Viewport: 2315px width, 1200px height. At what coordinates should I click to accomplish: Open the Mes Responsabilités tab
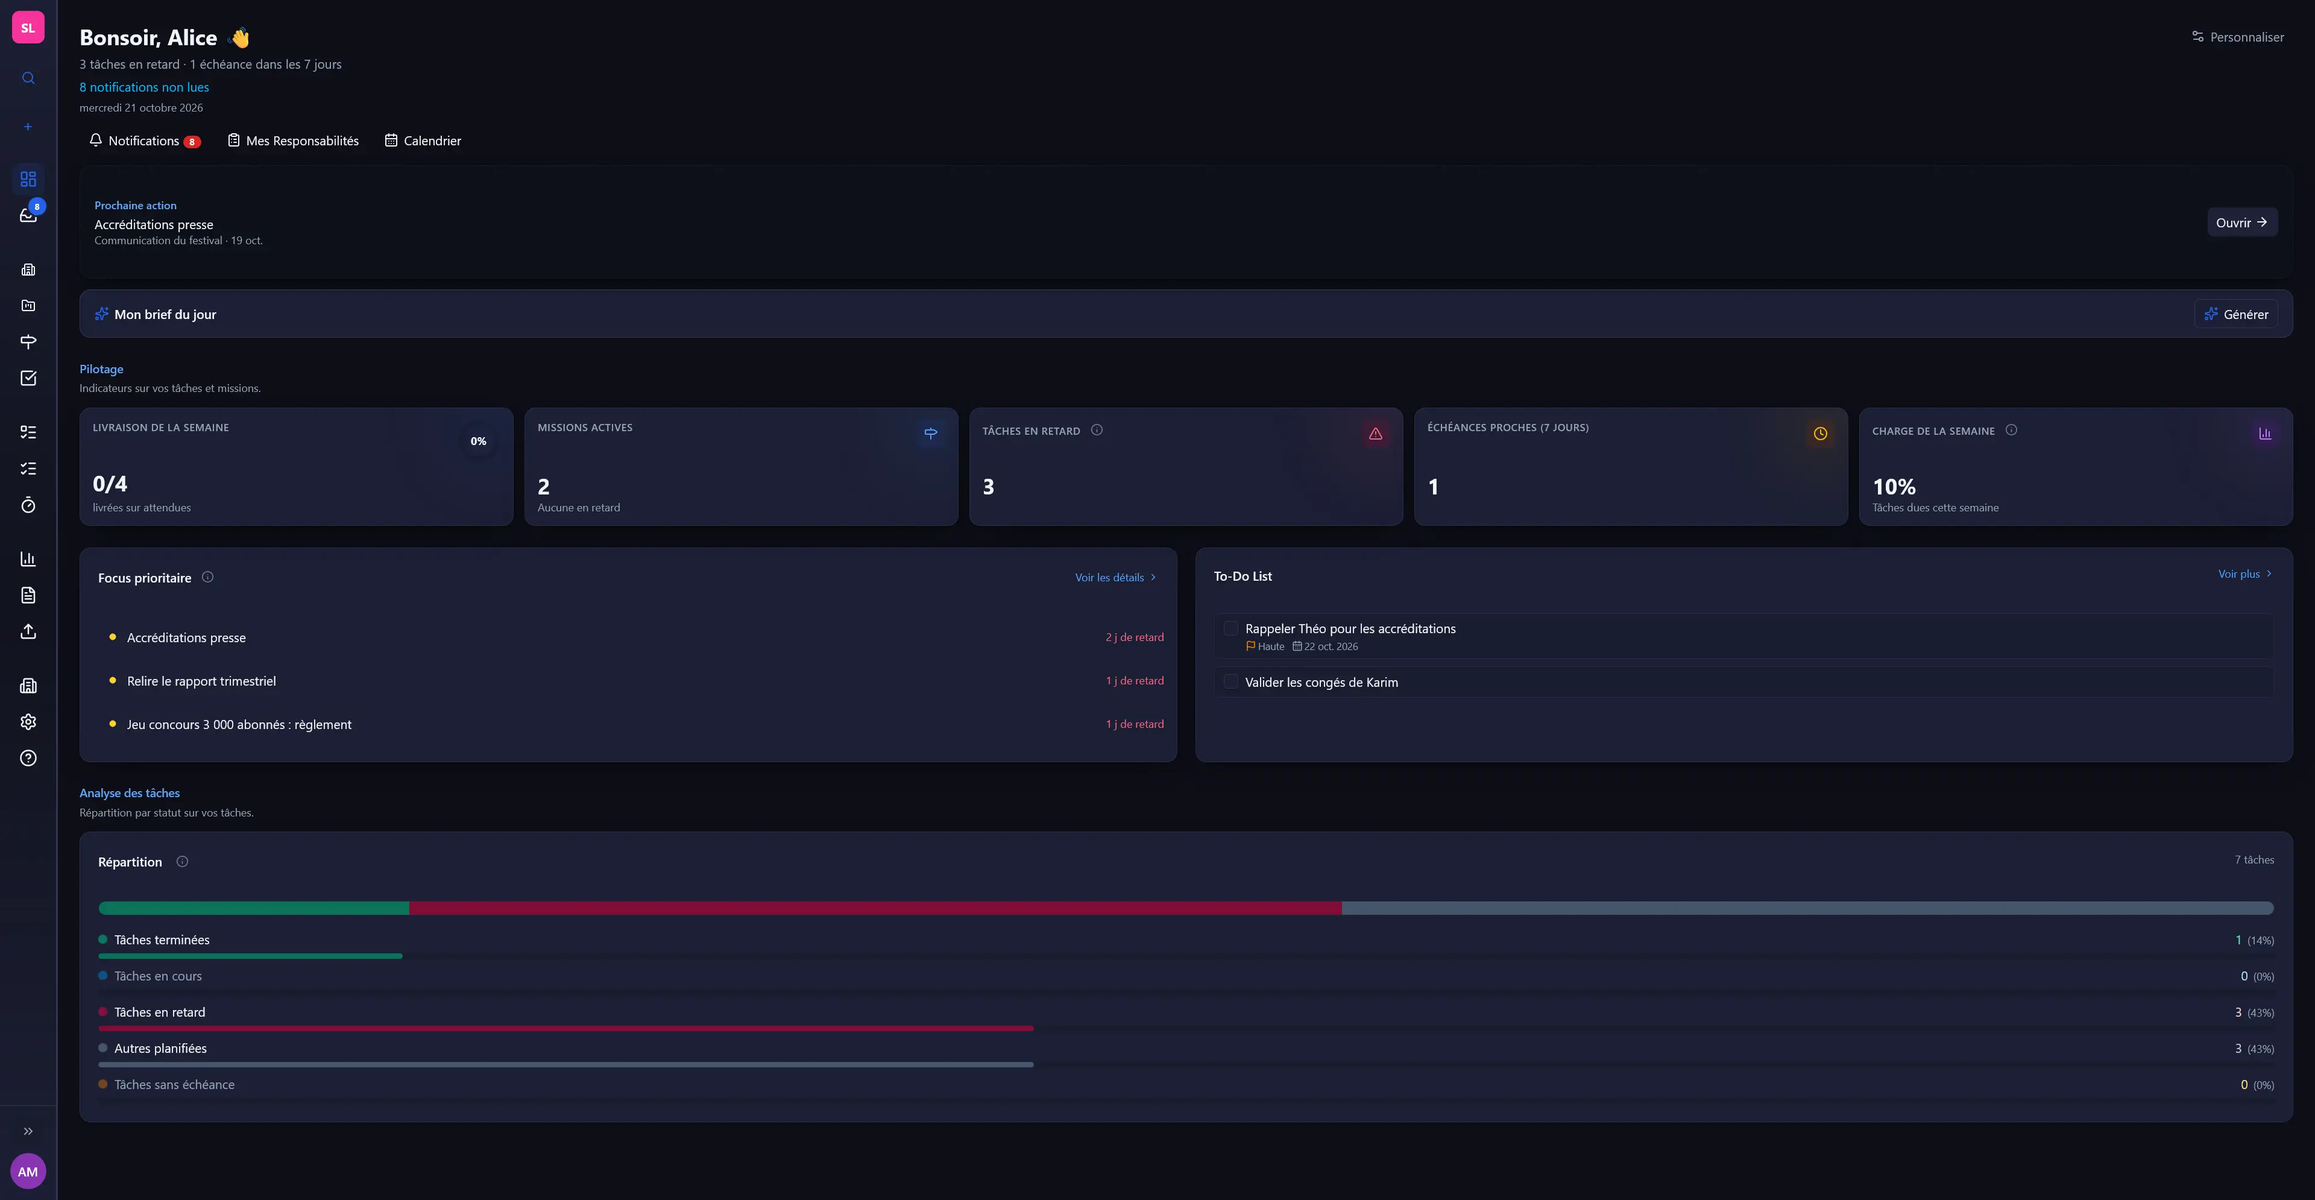tap(294, 141)
